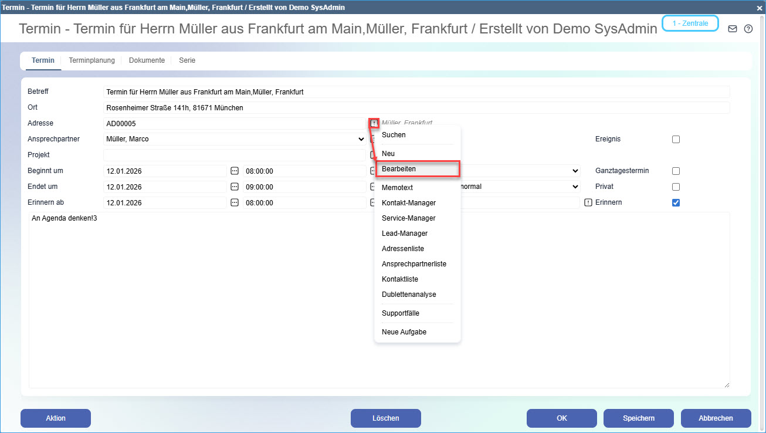
Task: Click the highlighted icon next to the Adresse field
Action: (x=374, y=123)
